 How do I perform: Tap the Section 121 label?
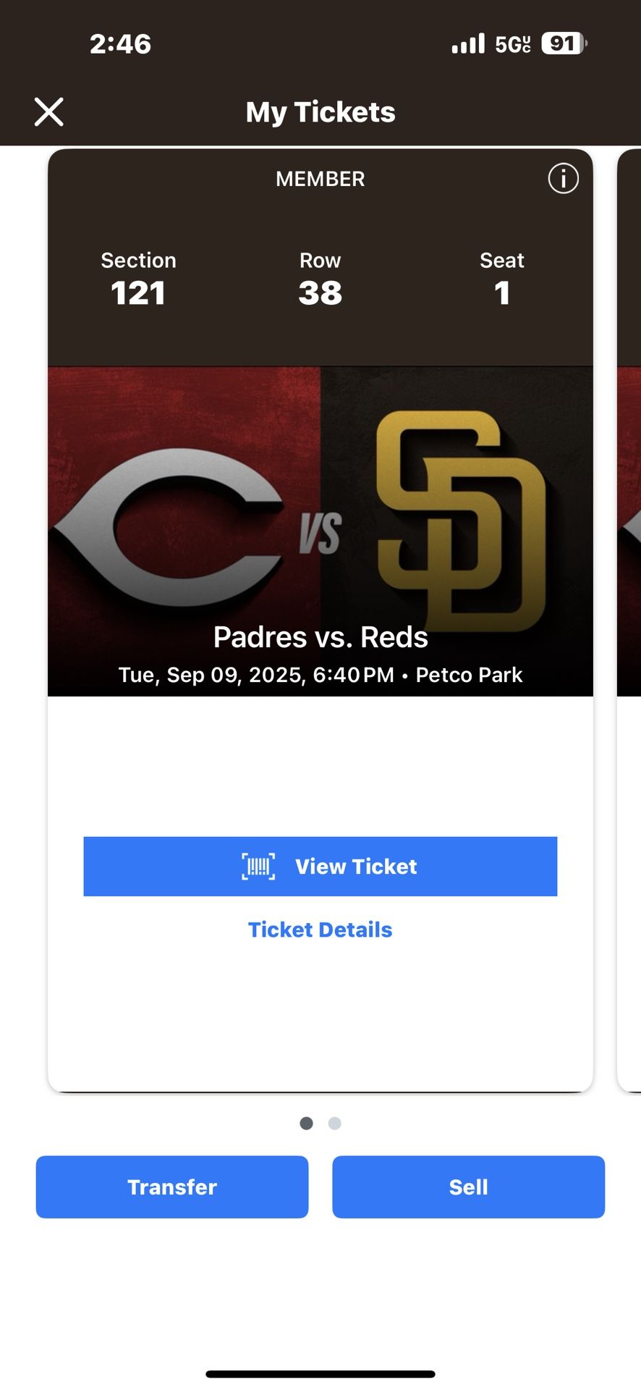[x=138, y=279]
